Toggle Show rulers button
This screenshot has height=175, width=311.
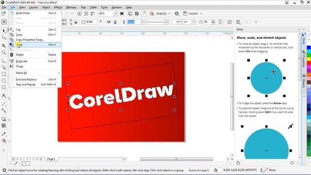tap(130, 14)
